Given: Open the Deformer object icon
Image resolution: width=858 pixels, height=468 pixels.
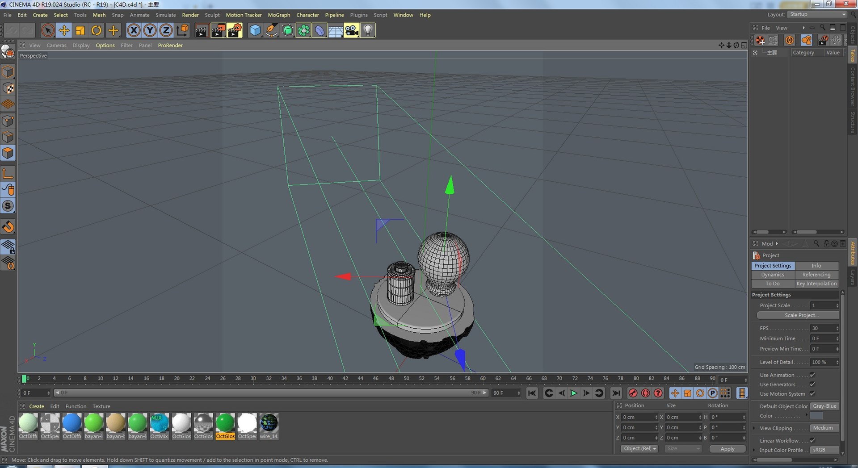Looking at the screenshot, I should click(320, 30).
